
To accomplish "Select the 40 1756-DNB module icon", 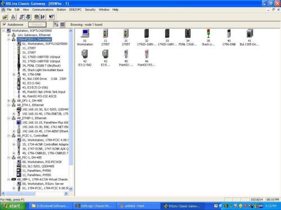I will pyautogui.click(x=229, y=34).
